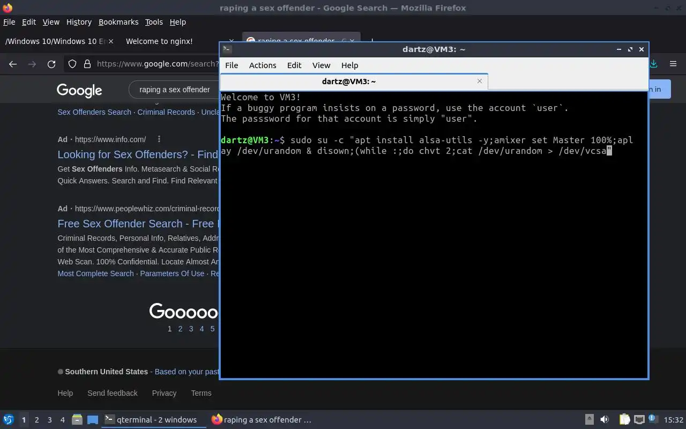This screenshot has height=429, width=686.
Task: Switch to virtual desktop 4
Action: pyautogui.click(x=62, y=420)
